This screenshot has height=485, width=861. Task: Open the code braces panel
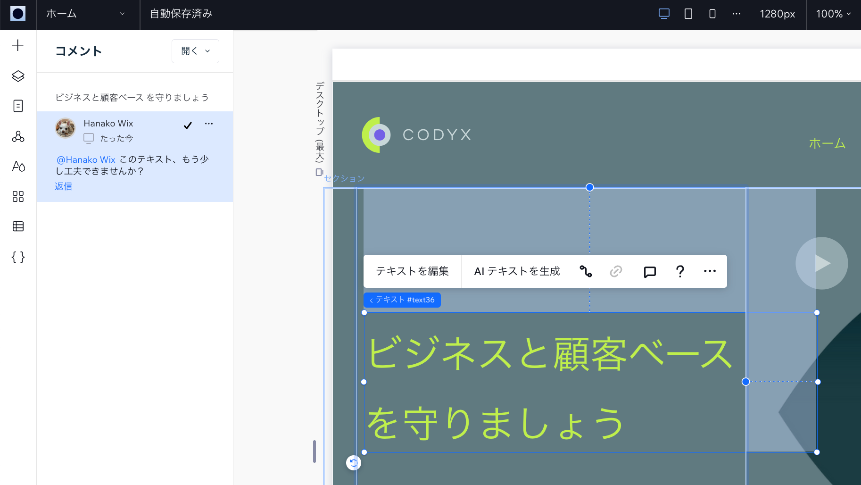click(18, 257)
